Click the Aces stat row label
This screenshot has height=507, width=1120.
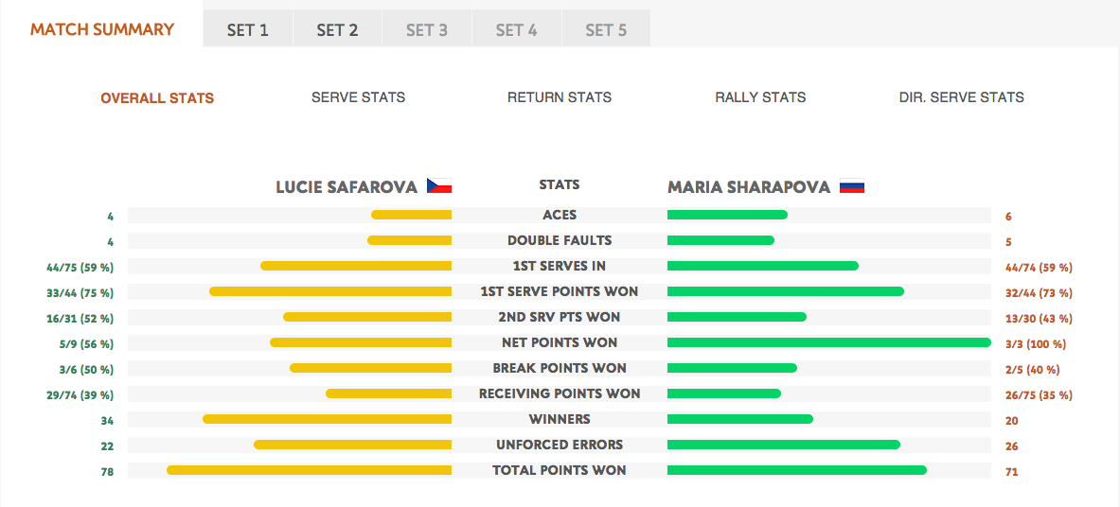[560, 215]
